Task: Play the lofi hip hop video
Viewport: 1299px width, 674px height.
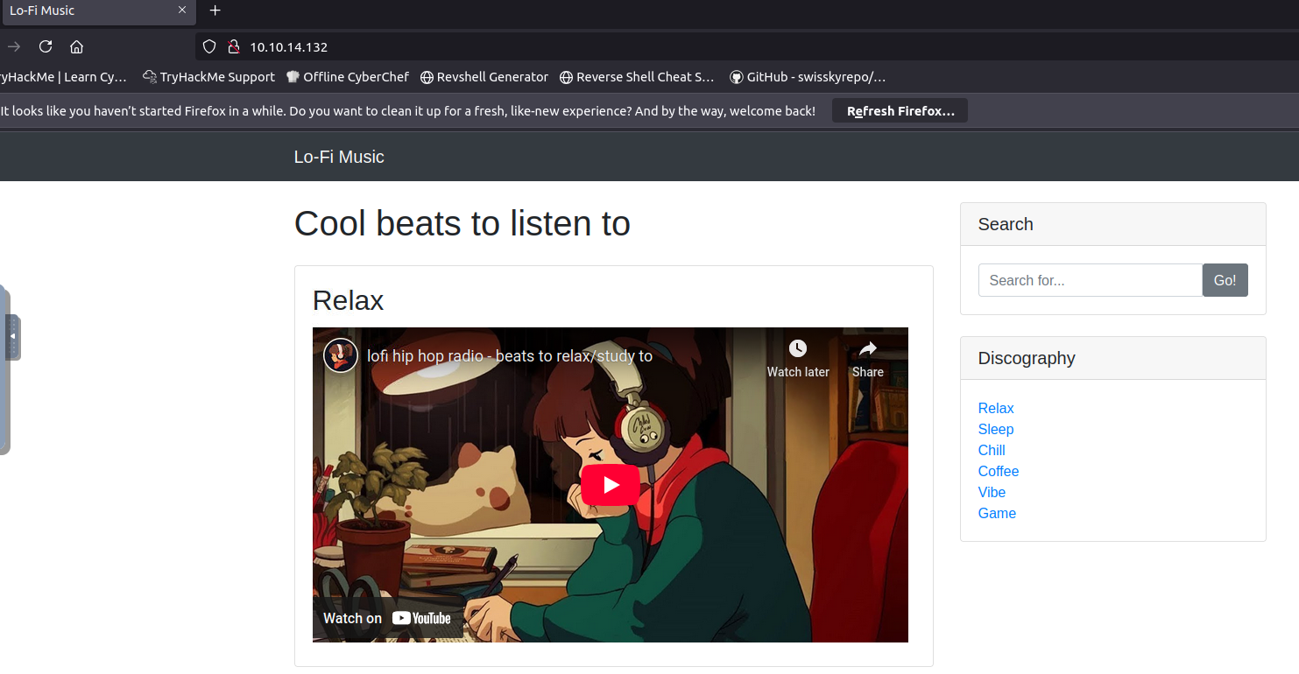Action: coord(611,485)
